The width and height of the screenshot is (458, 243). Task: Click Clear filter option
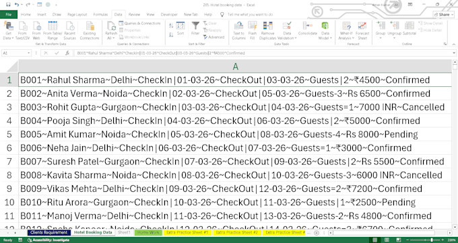pos(210,24)
